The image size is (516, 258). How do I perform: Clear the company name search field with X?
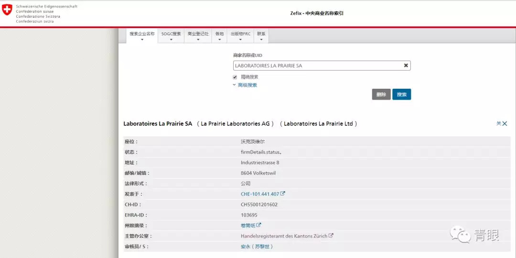[x=406, y=65]
